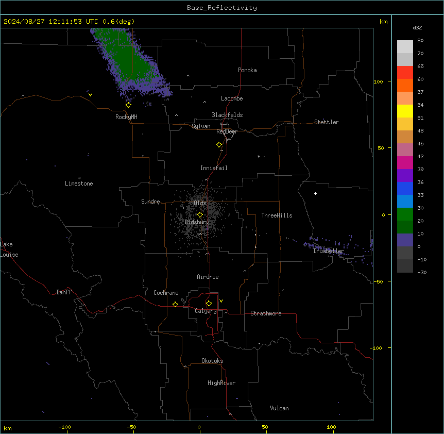The width and height of the screenshot is (444, 434).
Task: Click the Strathmore label
Action: click(x=266, y=313)
